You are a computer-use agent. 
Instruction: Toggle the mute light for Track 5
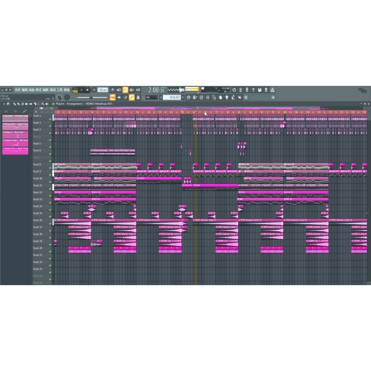pyautogui.click(x=50, y=146)
